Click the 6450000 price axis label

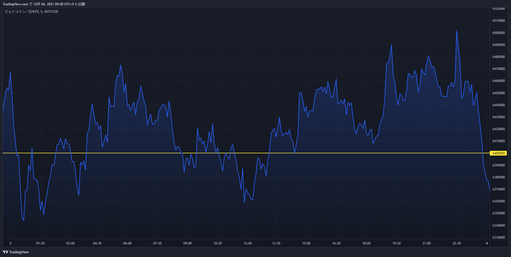click(x=498, y=93)
